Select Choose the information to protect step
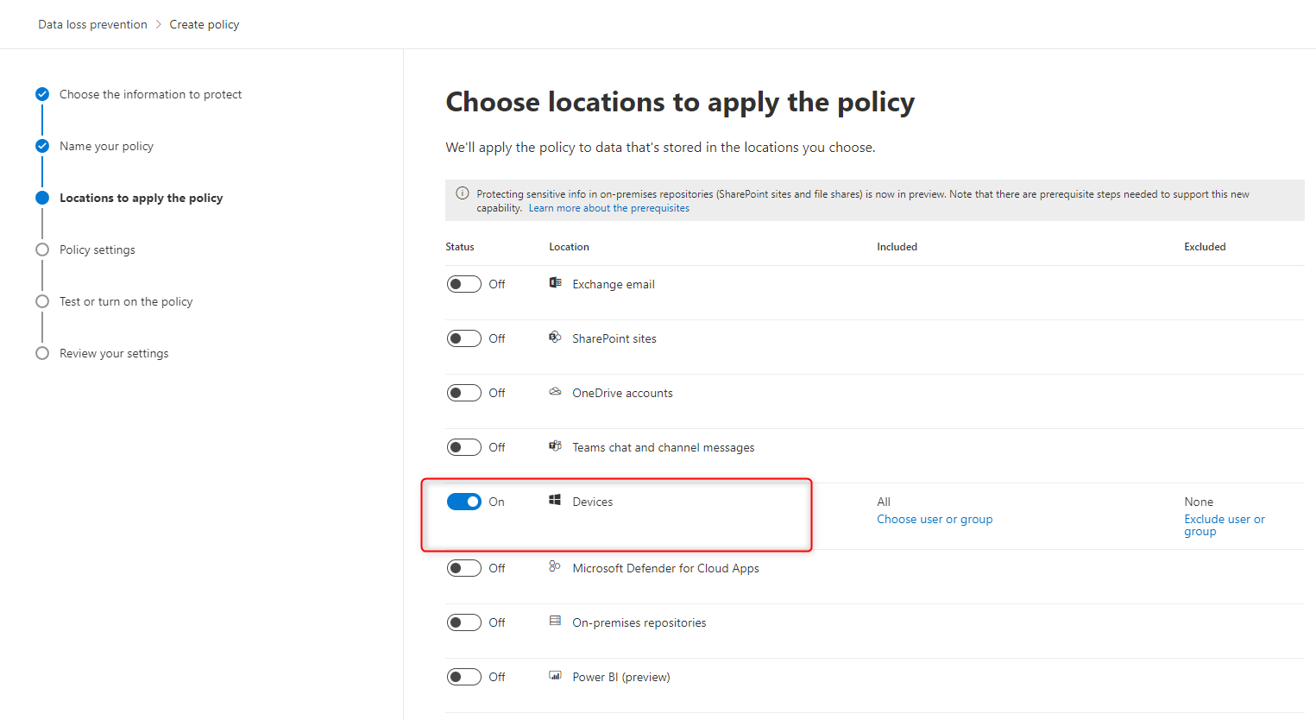The image size is (1316, 720). point(150,94)
